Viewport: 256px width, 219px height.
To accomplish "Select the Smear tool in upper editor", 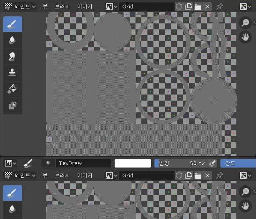I will 13,56.
